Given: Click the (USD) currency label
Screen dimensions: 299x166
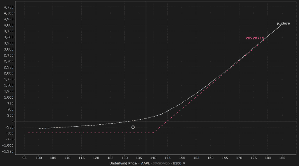Looking at the screenshot, I should tap(176, 164).
